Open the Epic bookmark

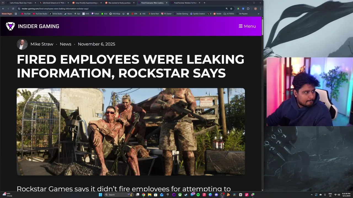click(77, 13)
